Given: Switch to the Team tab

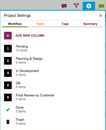Looking at the screenshot, I should [x=40, y=24].
